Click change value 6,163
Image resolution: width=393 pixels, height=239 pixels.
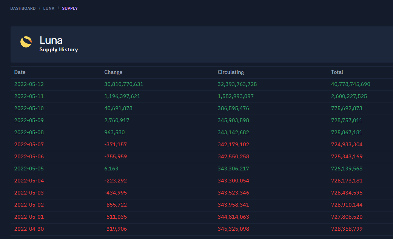[111, 169]
